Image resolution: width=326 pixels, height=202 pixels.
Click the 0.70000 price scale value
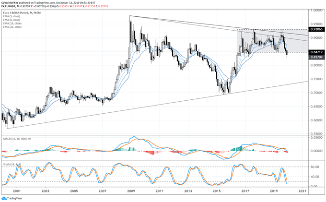coord(316,93)
